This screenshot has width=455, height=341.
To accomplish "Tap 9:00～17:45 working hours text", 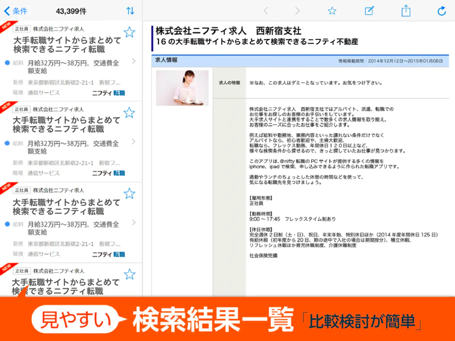I will pyautogui.click(x=265, y=219).
